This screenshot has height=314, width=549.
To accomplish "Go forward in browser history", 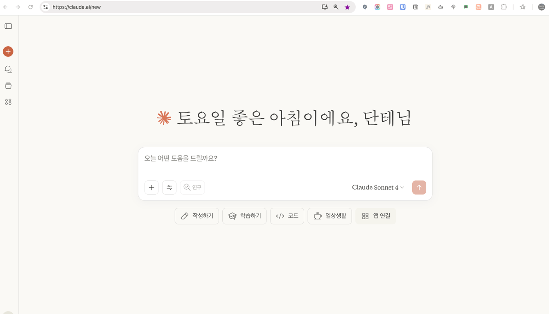I will [x=18, y=7].
